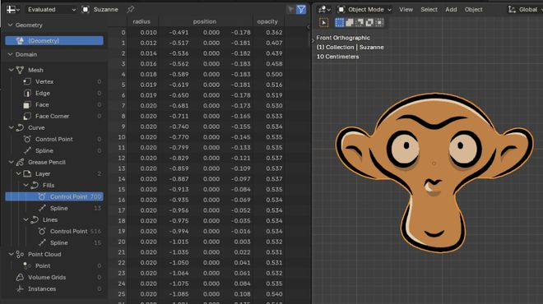The height and width of the screenshot is (304, 543).
Task: Click opacity value 0.500 in row 4
Action: (274, 75)
